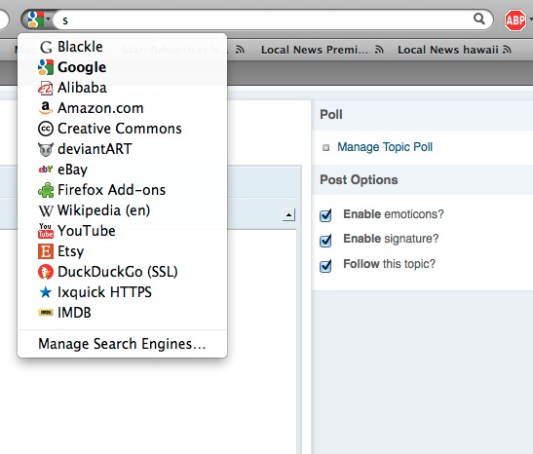The height and width of the screenshot is (454, 533).
Task: Click the Google logo in dropdown list
Action: point(46,67)
